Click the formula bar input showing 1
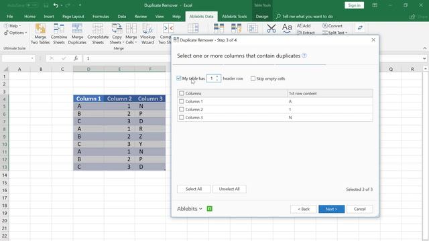The width and height of the screenshot is (429, 241). click(253, 58)
